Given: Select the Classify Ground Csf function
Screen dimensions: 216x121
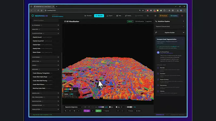Looking at the screenshot, I should [x=45, y=41].
